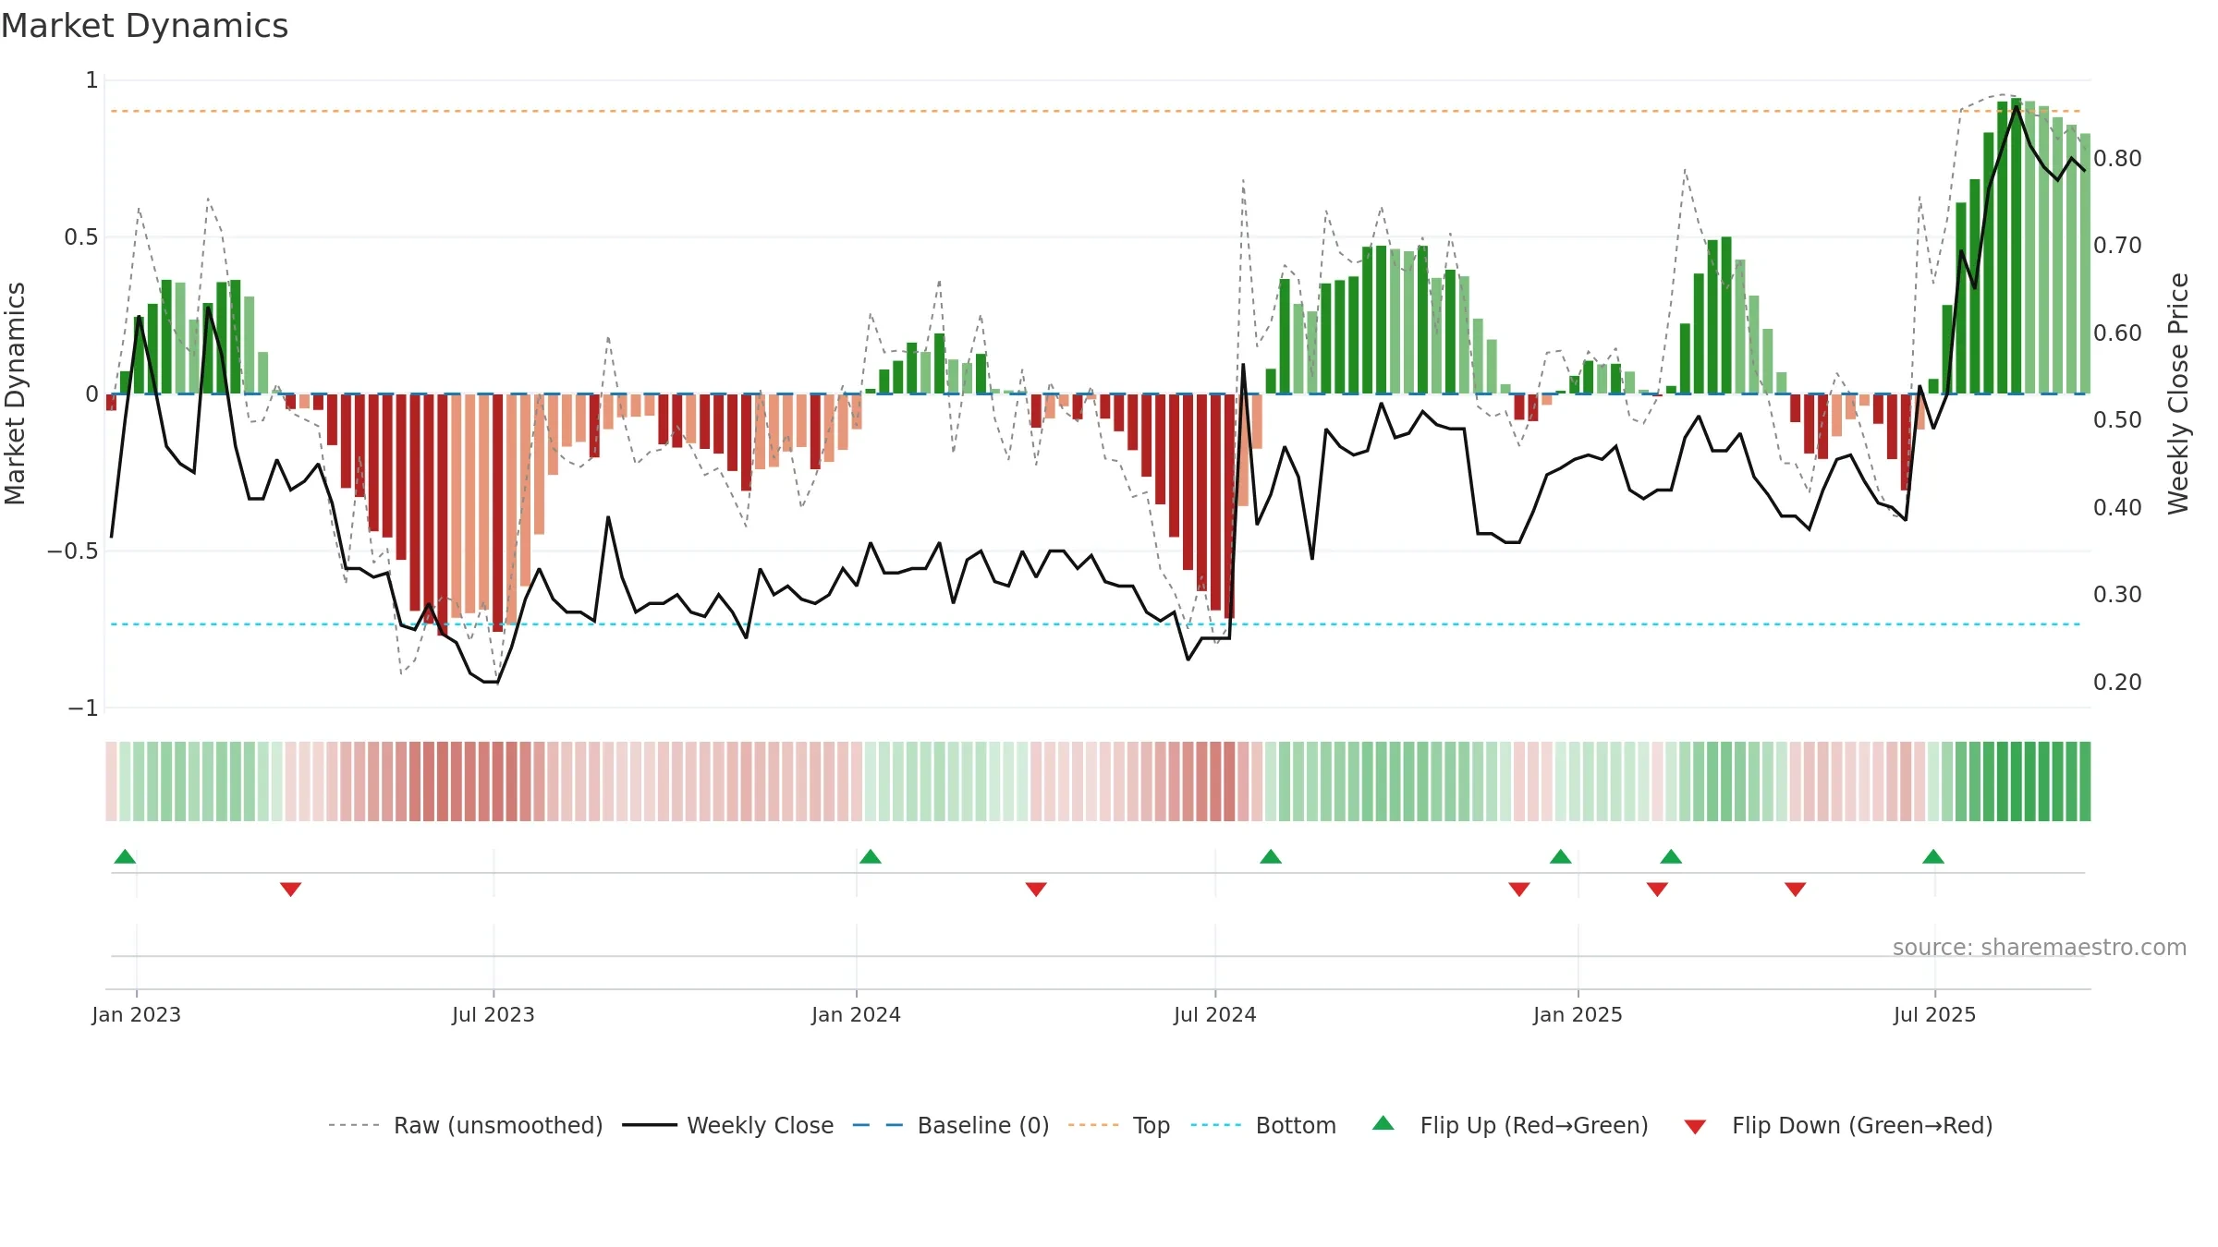
Task: Click the rotated 'Market Dynamics' left axis title
Action: coord(15,393)
